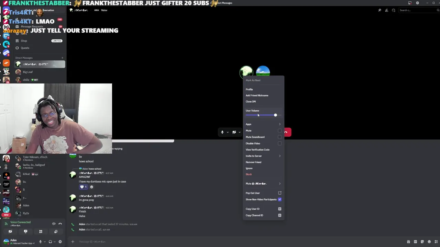Toggle the heart reaction on the message
This screenshot has width=440, height=247.
point(84,187)
